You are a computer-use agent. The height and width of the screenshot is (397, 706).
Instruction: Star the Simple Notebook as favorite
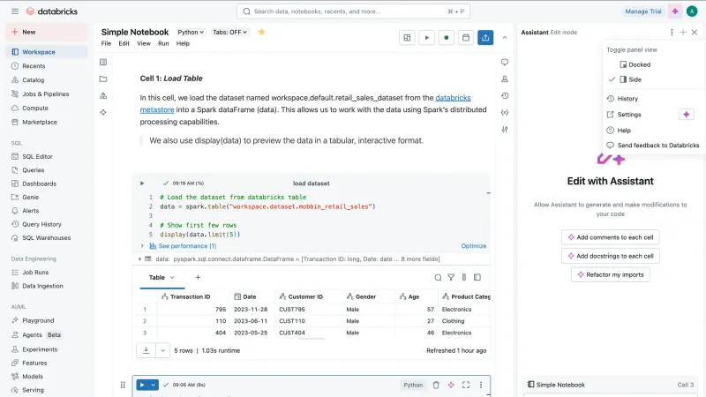[261, 32]
